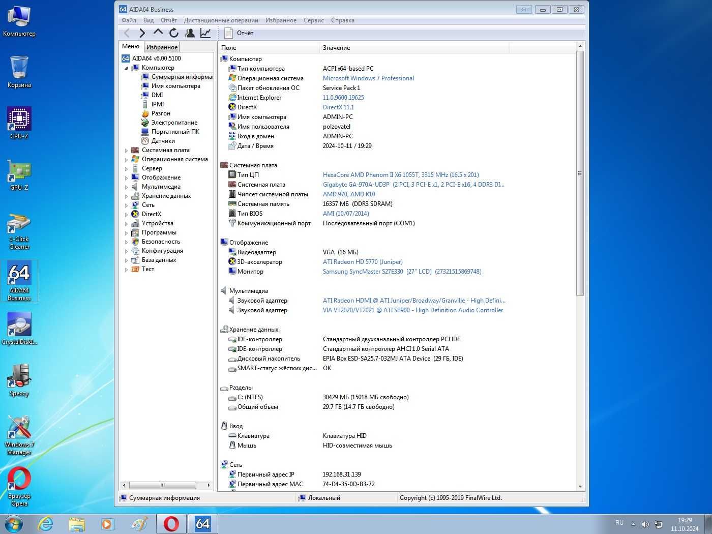This screenshot has width=712, height=534.
Task: Expand the Операционная система tree node
Action: tap(126, 159)
